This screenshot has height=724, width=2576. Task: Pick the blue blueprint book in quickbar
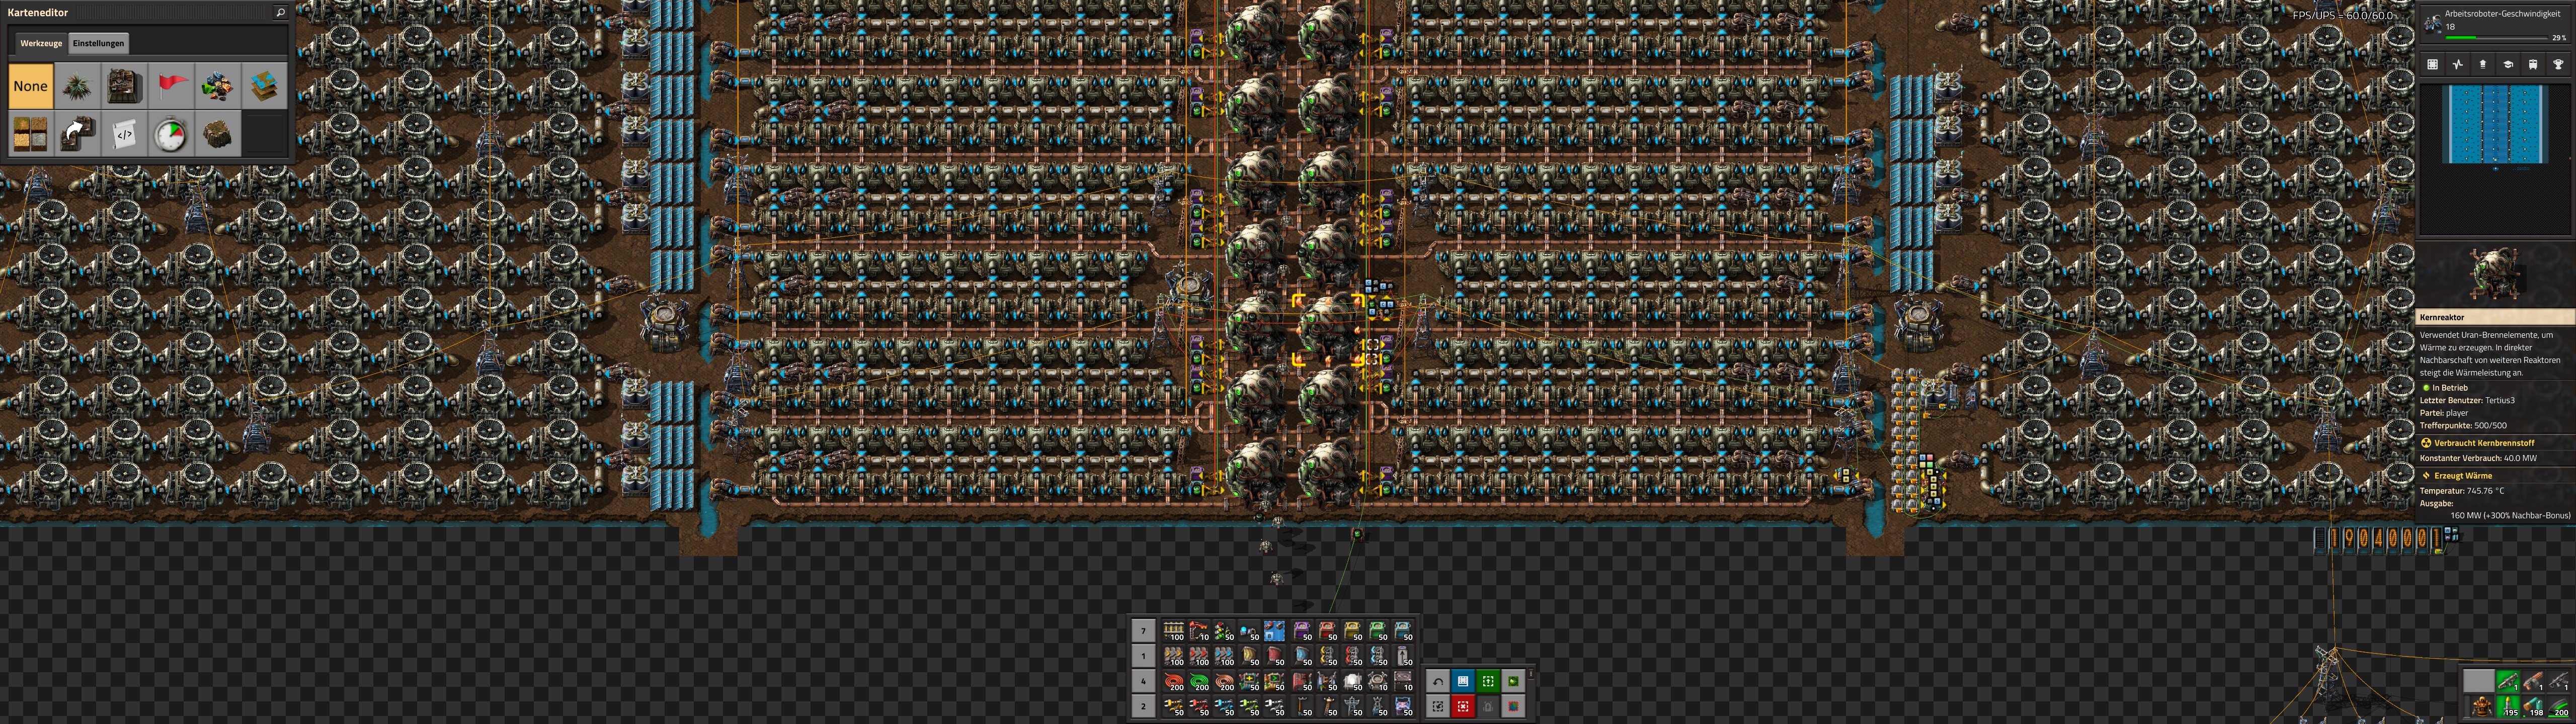1275,631
